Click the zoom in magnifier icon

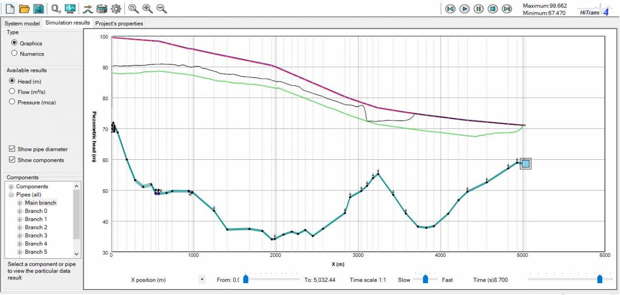coord(148,8)
